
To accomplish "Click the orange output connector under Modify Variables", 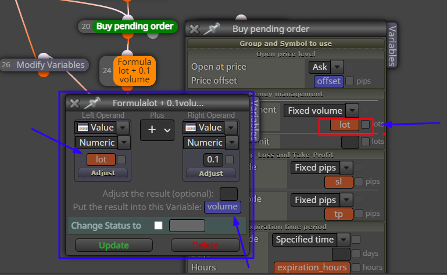I will (44, 74).
